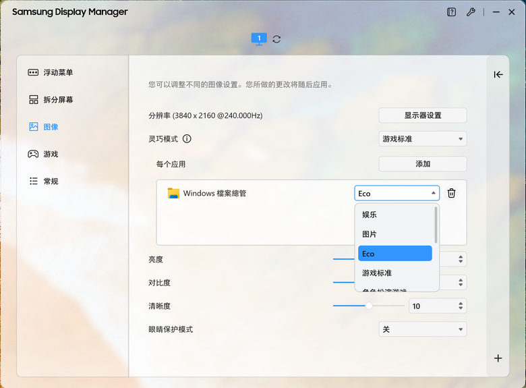
Task: Click the Windows 檔案總管 app name
Action: [x=214, y=194]
